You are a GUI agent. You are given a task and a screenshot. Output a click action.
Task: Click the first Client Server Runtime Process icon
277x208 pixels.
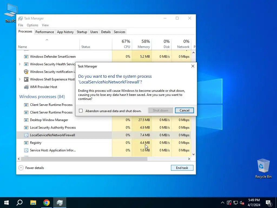[26, 105]
